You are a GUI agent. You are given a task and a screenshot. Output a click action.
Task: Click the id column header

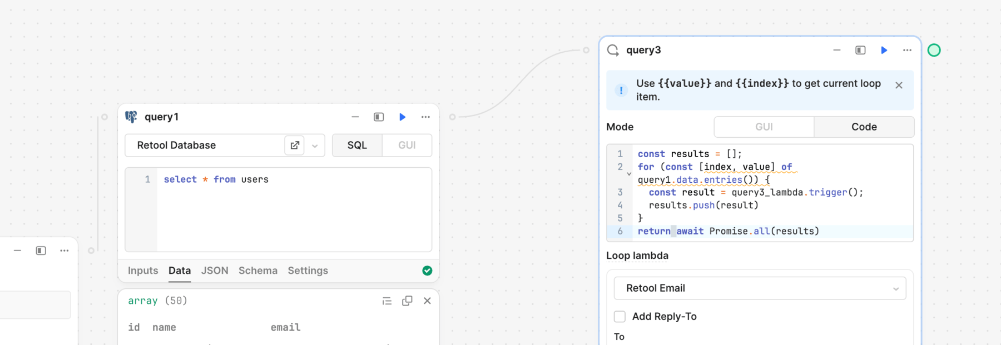click(x=134, y=327)
